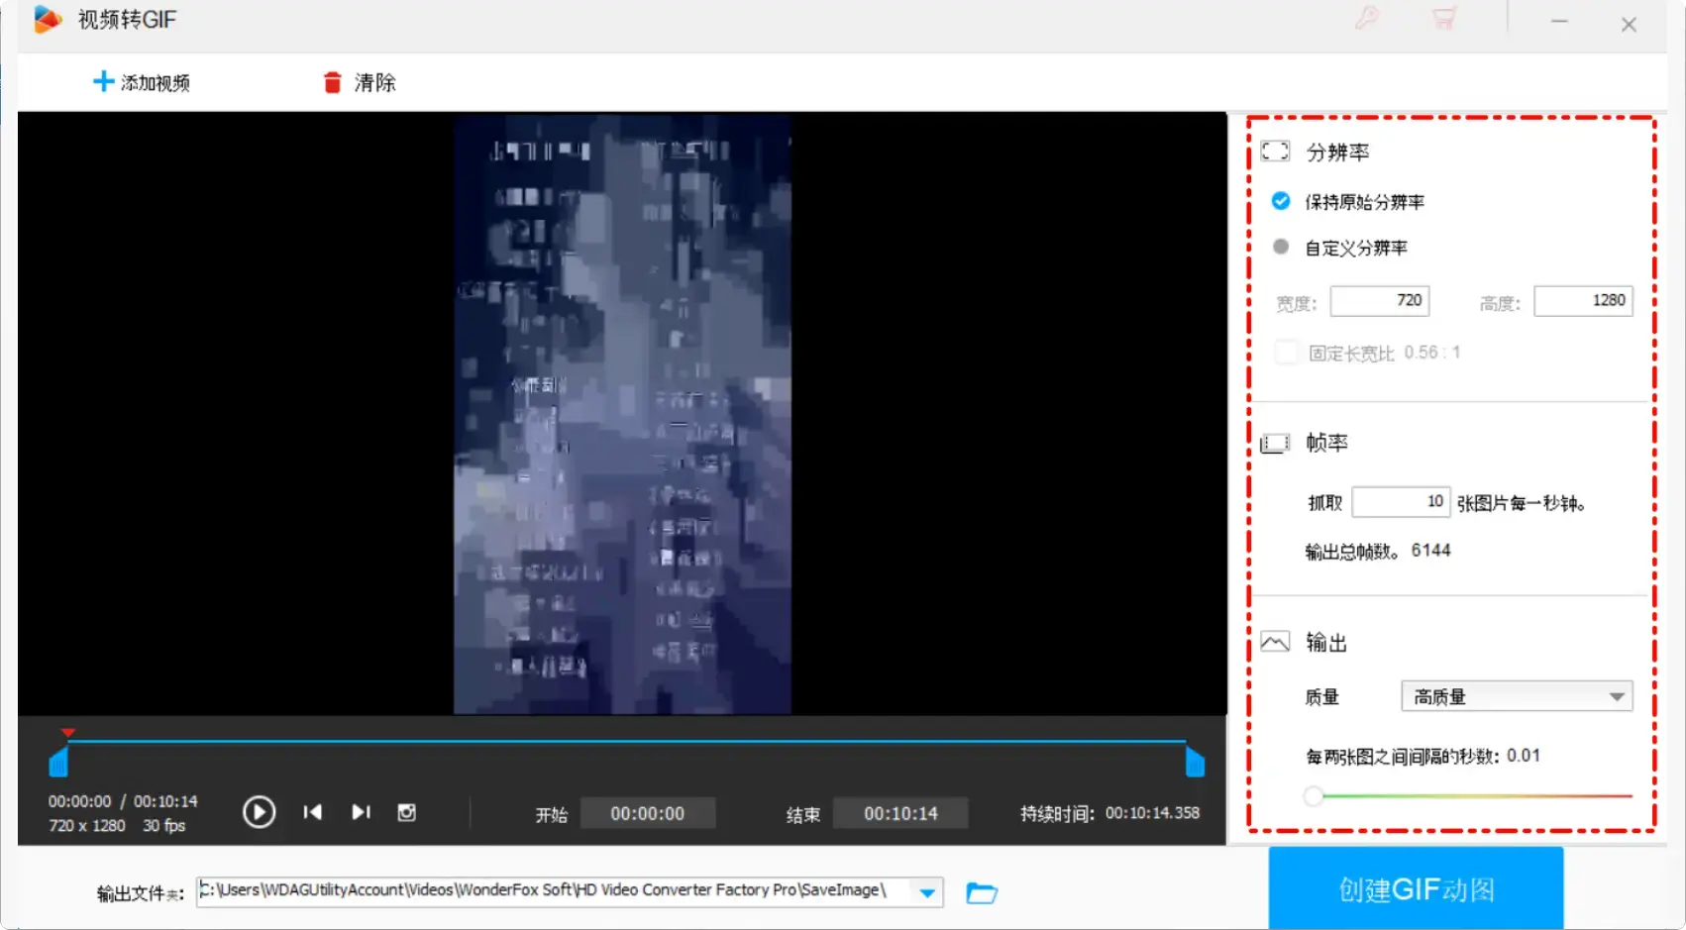The width and height of the screenshot is (1686, 930).
Task: Select 自定义分辨率 radio option
Action: (1281, 247)
